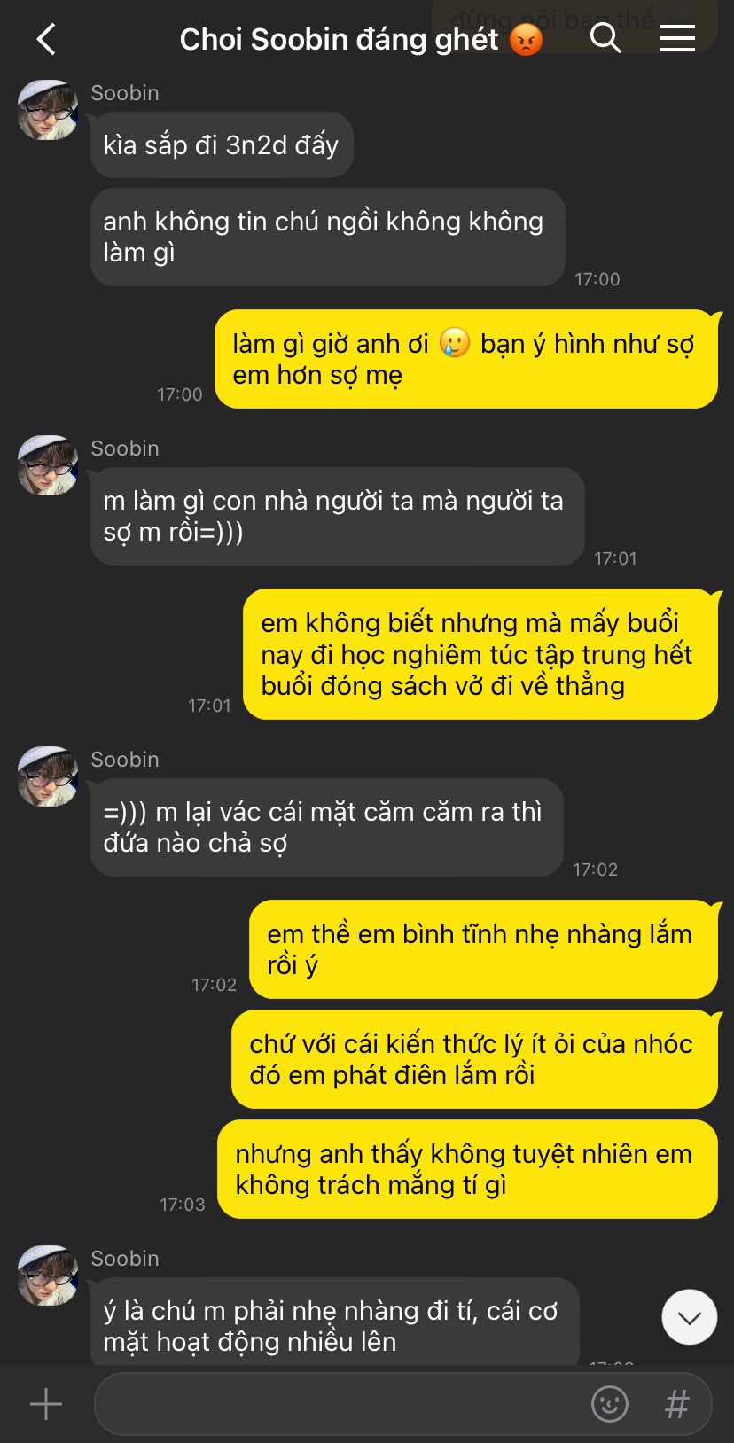Tap Soobin's avatar above the 17:01 message
The height and width of the screenshot is (1443, 734).
coord(48,465)
